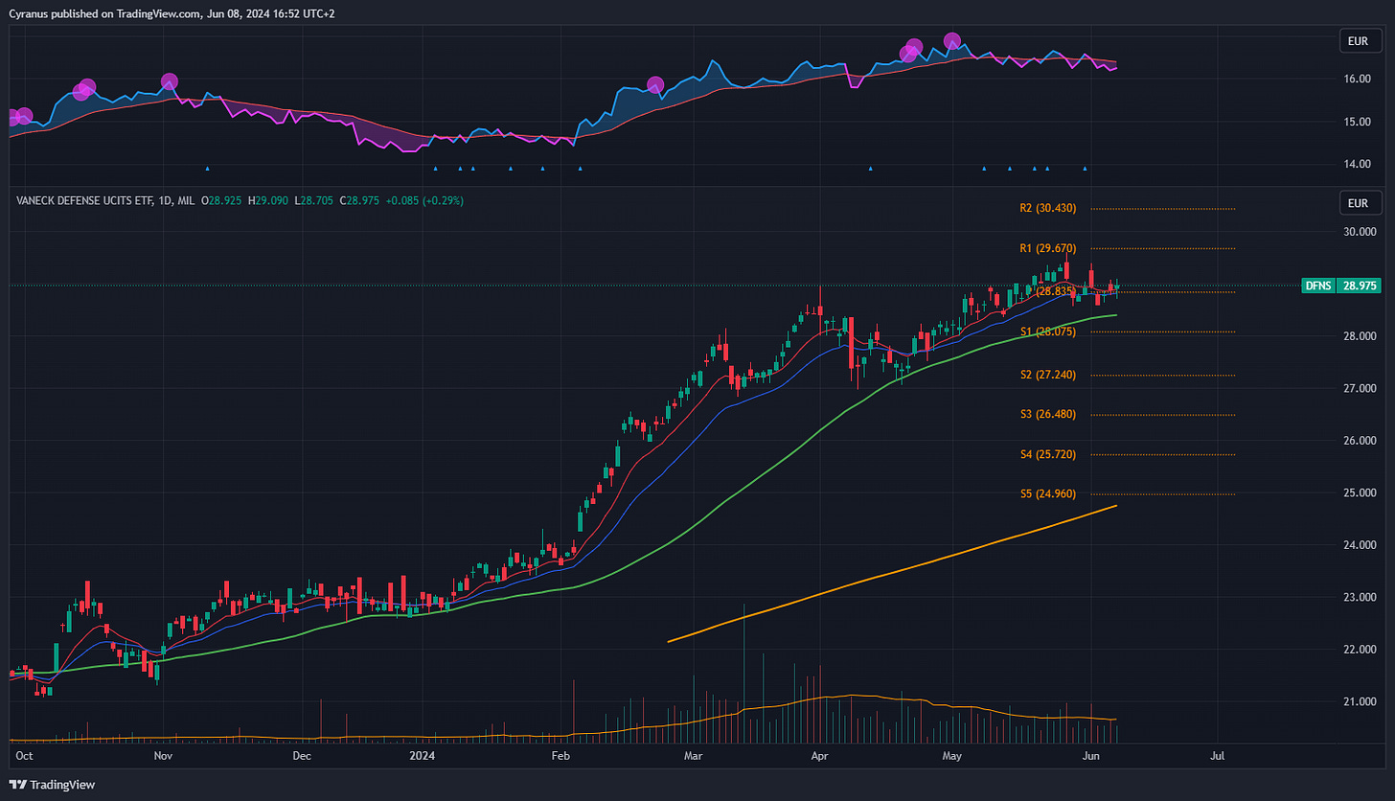Viewport: 1395px width, 801px height.
Task: Click the TradingView logo at bottom left
Action: tap(53, 785)
